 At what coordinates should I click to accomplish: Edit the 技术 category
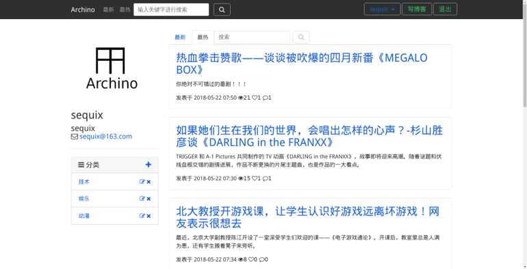142,182
